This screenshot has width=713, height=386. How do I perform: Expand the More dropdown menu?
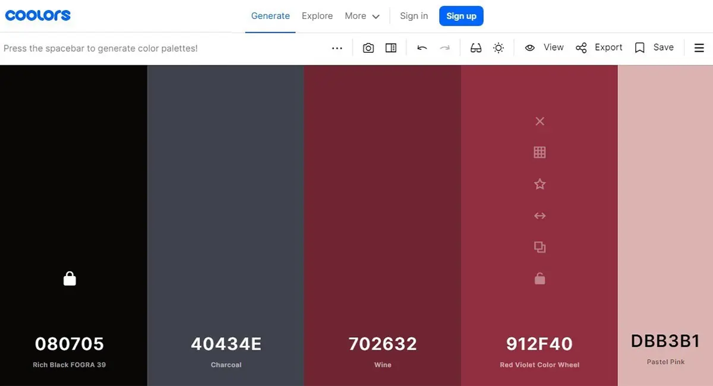click(362, 16)
